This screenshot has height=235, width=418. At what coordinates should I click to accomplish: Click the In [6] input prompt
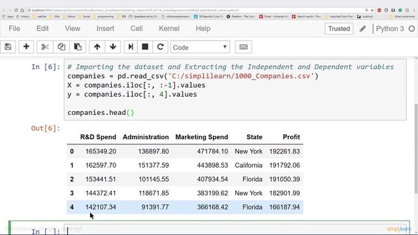click(x=46, y=67)
